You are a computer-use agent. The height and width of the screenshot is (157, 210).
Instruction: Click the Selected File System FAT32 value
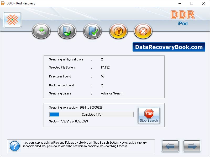pos(105,68)
